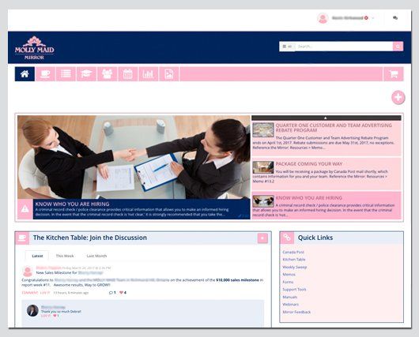Open Package Coming Your Way news item
The width and height of the screenshot is (419, 337).
tap(326, 174)
